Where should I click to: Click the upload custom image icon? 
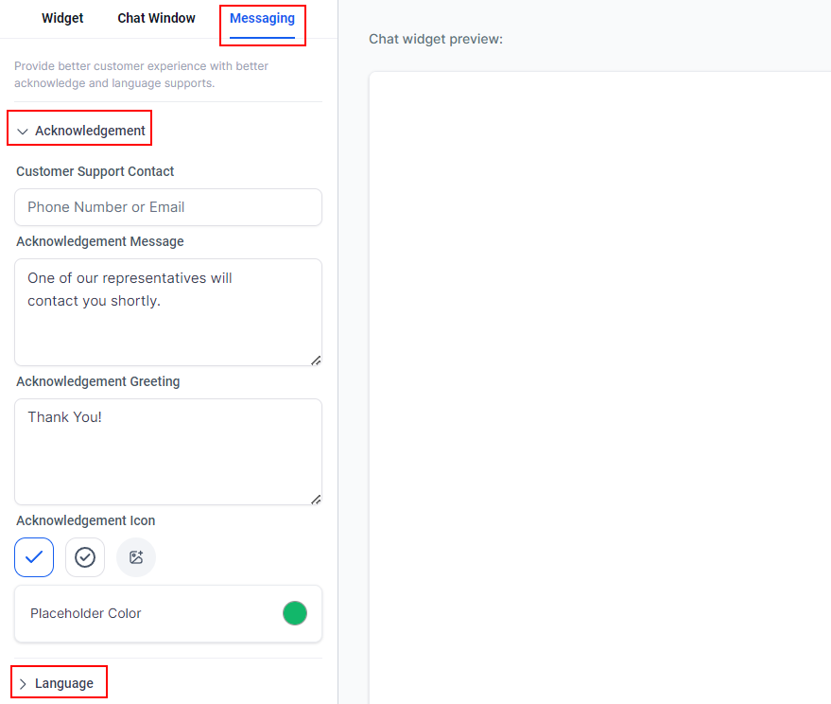click(136, 557)
